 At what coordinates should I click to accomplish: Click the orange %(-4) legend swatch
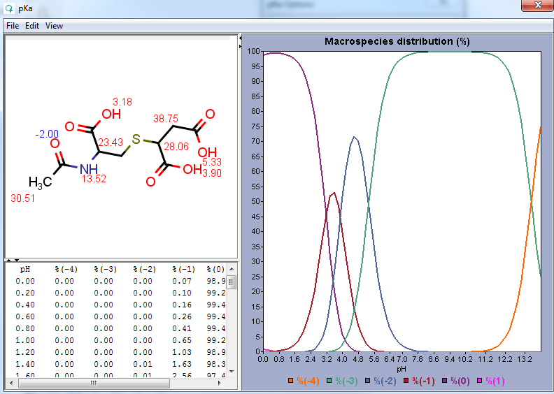[x=290, y=381]
